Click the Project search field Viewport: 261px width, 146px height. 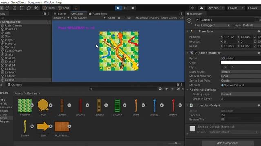pos(123,89)
